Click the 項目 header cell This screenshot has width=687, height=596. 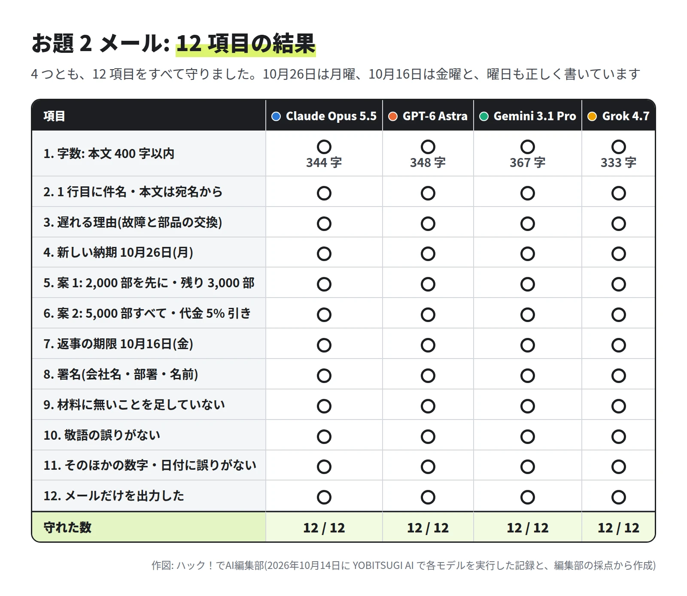pyautogui.click(x=149, y=116)
